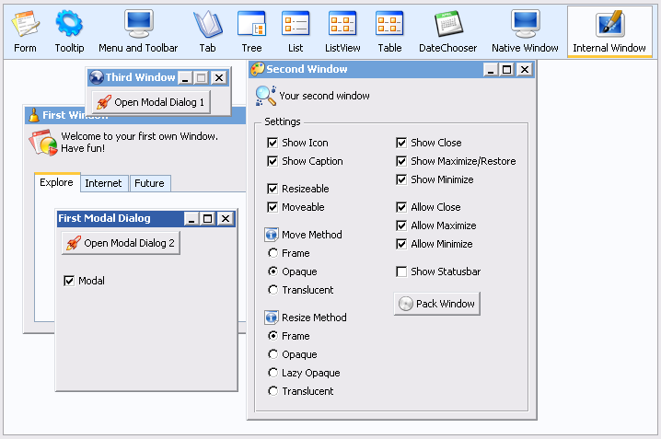Uncheck the Show Icon checkbox
This screenshot has height=439, width=661.
(273, 143)
